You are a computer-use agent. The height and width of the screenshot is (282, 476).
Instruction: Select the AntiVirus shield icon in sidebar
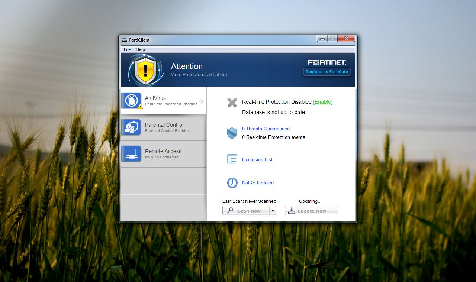click(131, 100)
